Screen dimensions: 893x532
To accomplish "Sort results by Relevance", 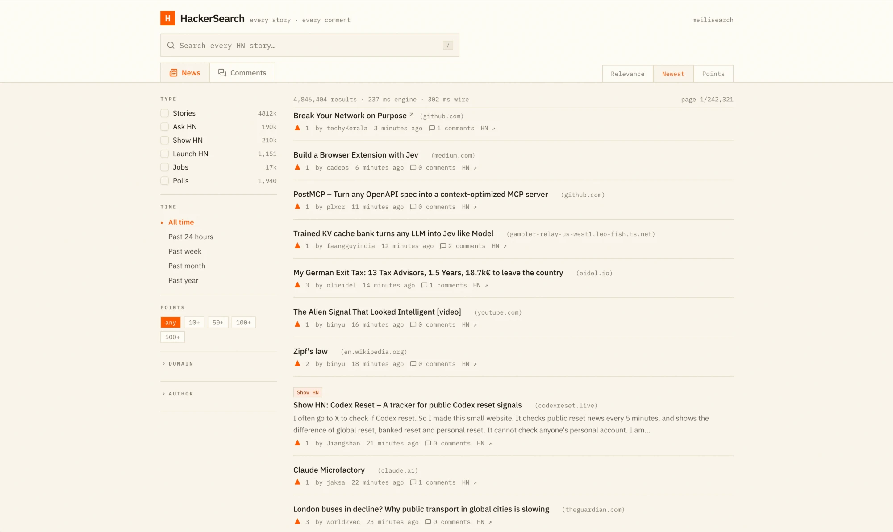I will 627,74.
